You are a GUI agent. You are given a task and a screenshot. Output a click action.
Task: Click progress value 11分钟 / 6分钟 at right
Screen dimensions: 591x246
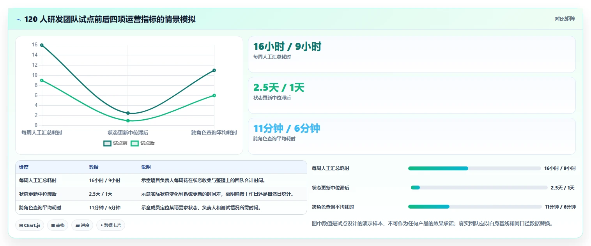(560, 207)
